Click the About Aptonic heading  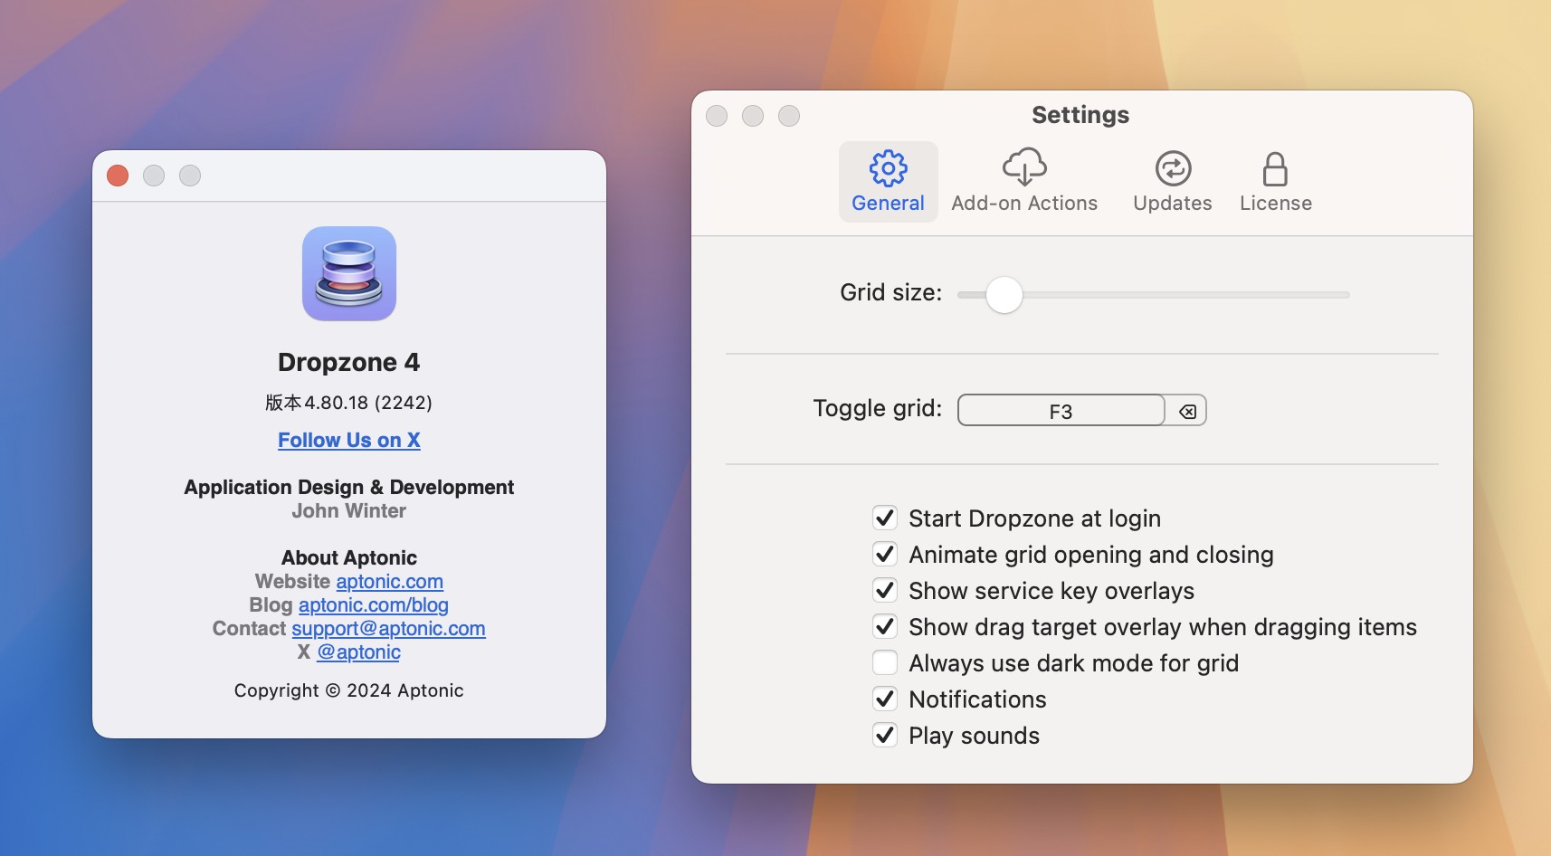click(349, 558)
